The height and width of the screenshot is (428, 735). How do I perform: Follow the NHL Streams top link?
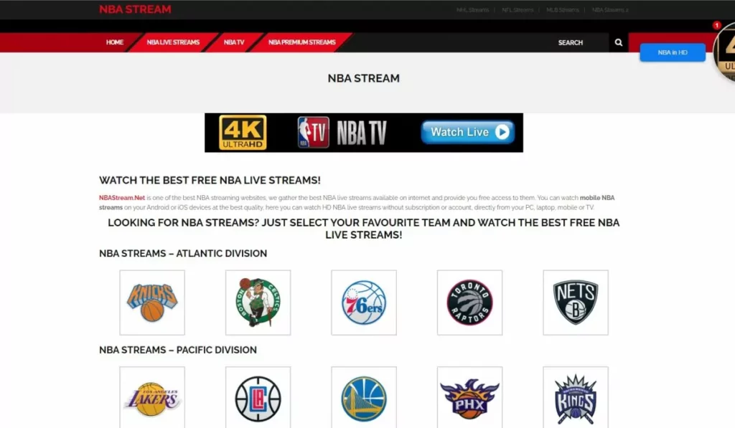point(472,10)
